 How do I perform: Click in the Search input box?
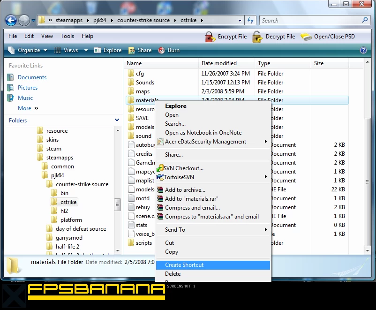(x=309, y=21)
